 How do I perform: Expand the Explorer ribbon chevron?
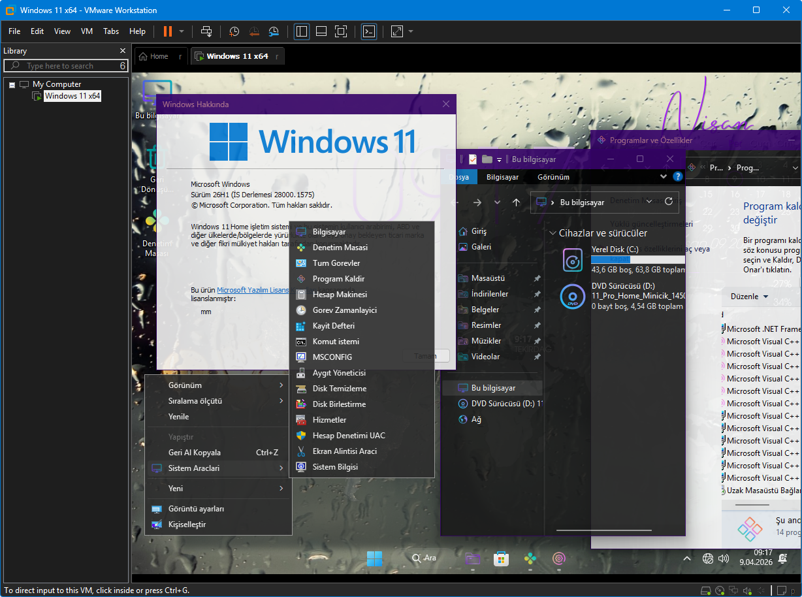click(664, 176)
